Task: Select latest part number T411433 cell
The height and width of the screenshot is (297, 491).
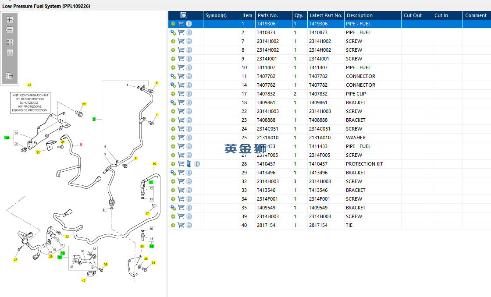Action: coord(326,146)
